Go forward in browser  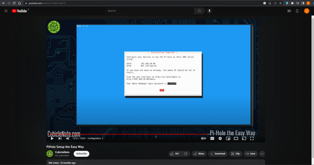9,3
